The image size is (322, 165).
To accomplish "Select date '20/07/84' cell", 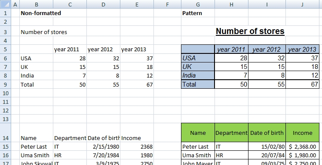I will pos(267,155).
